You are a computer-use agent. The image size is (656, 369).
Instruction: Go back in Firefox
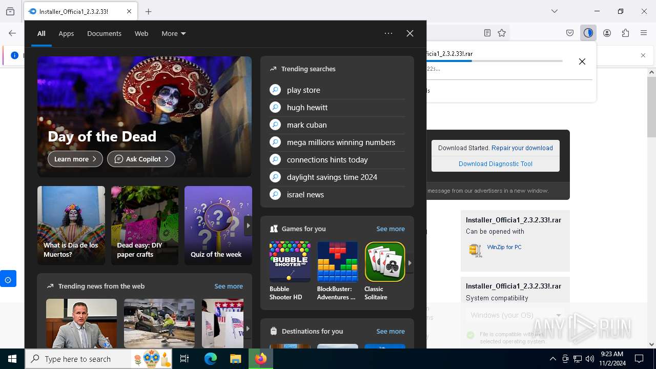click(x=12, y=33)
